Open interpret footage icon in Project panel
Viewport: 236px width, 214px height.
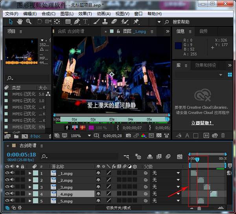7,136
